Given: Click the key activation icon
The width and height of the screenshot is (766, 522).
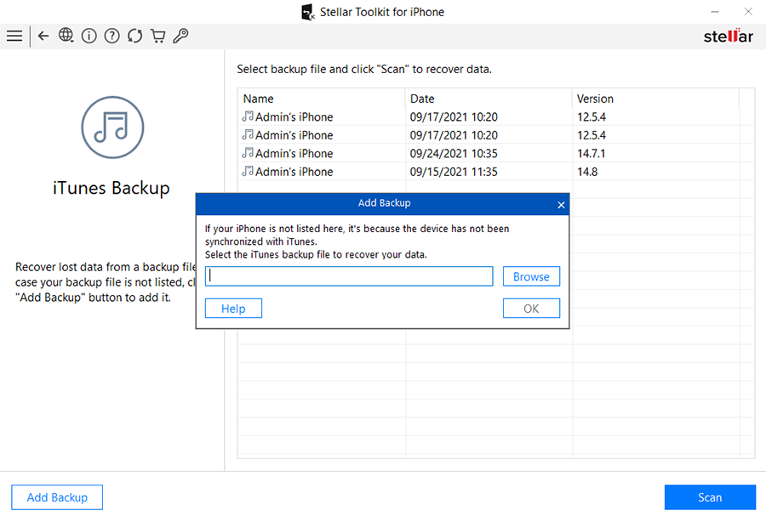Looking at the screenshot, I should coord(180,36).
